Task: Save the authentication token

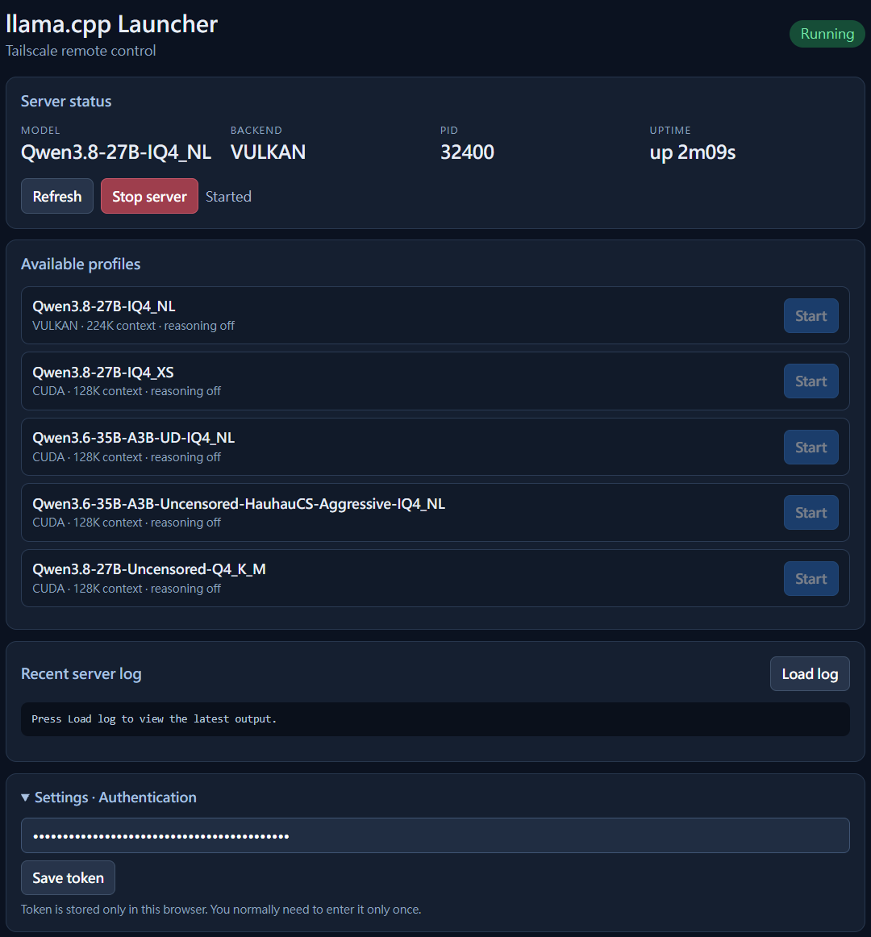Action: click(69, 878)
